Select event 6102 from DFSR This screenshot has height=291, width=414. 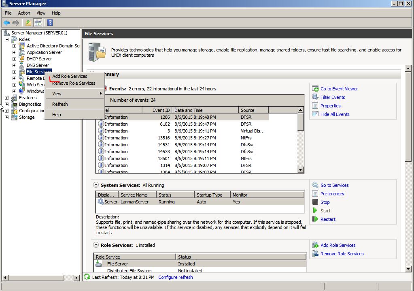[x=183, y=124]
